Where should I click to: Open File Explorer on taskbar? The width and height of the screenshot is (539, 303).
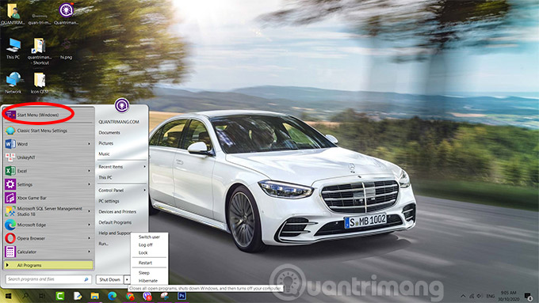tap(95, 296)
